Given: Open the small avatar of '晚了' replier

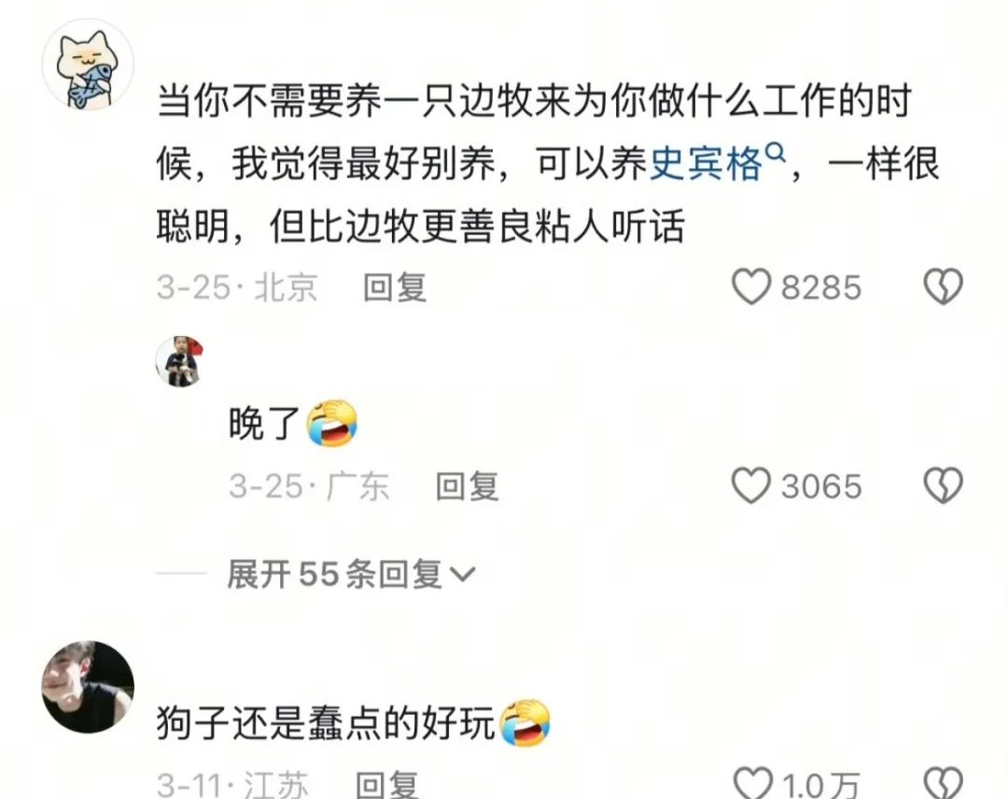Looking at the screenshot, I should click(179, 361).
